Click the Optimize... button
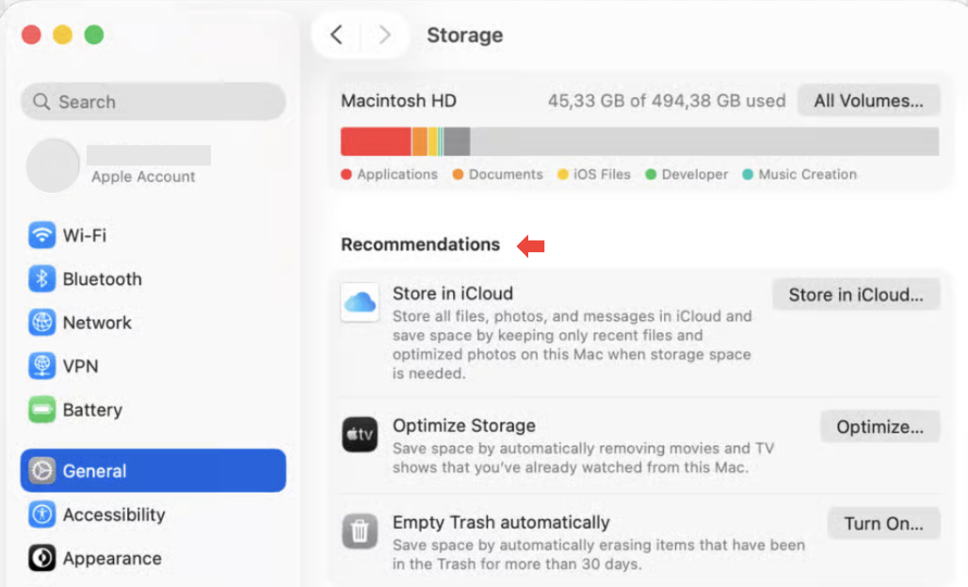 [879, 427]
